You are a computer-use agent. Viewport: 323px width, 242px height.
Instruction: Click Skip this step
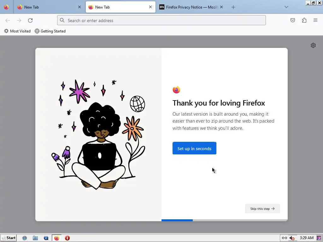[x=262, y=209]
